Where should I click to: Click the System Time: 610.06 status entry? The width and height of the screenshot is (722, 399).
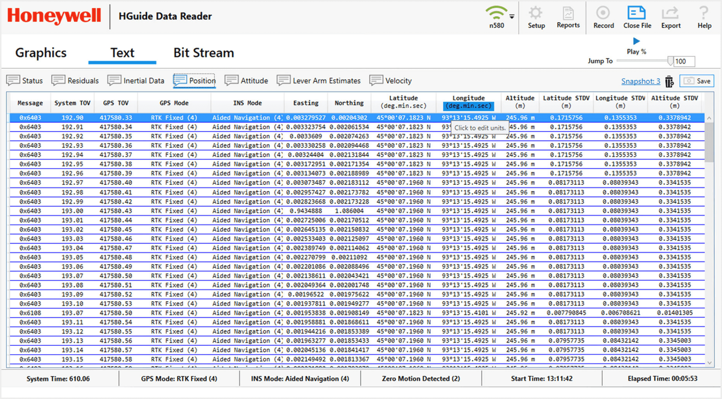tap(58, 379)
